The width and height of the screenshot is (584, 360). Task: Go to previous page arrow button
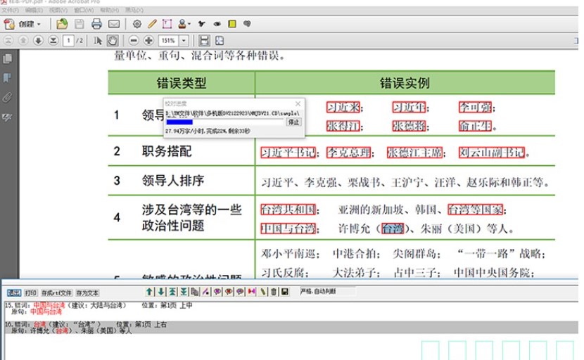[x=23, y=40]
